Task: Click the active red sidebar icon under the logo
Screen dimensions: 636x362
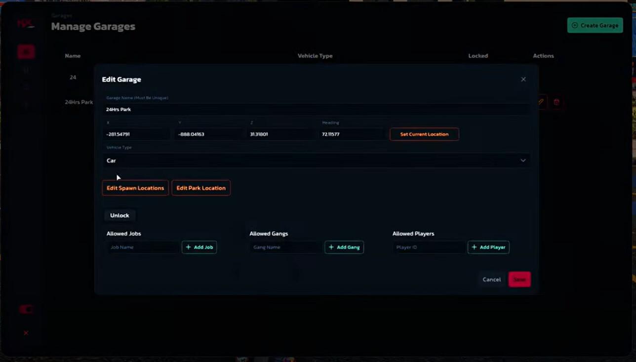Action: (26, 52)
